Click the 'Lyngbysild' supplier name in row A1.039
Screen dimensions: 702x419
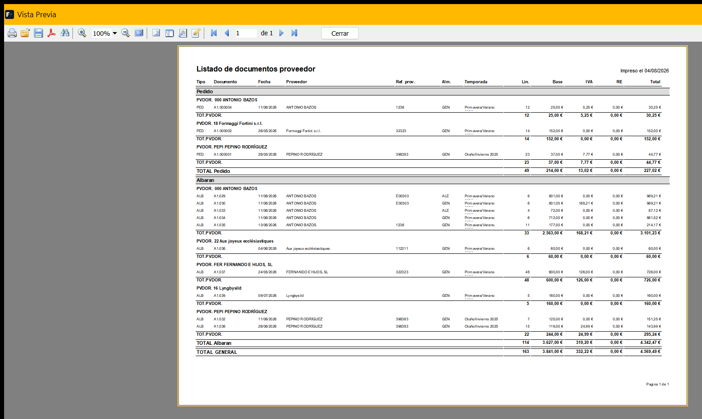(295, 295)
